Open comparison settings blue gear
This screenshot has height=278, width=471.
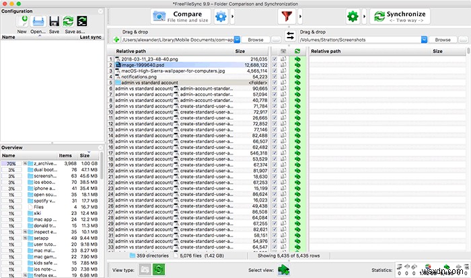tap(221, 16)
